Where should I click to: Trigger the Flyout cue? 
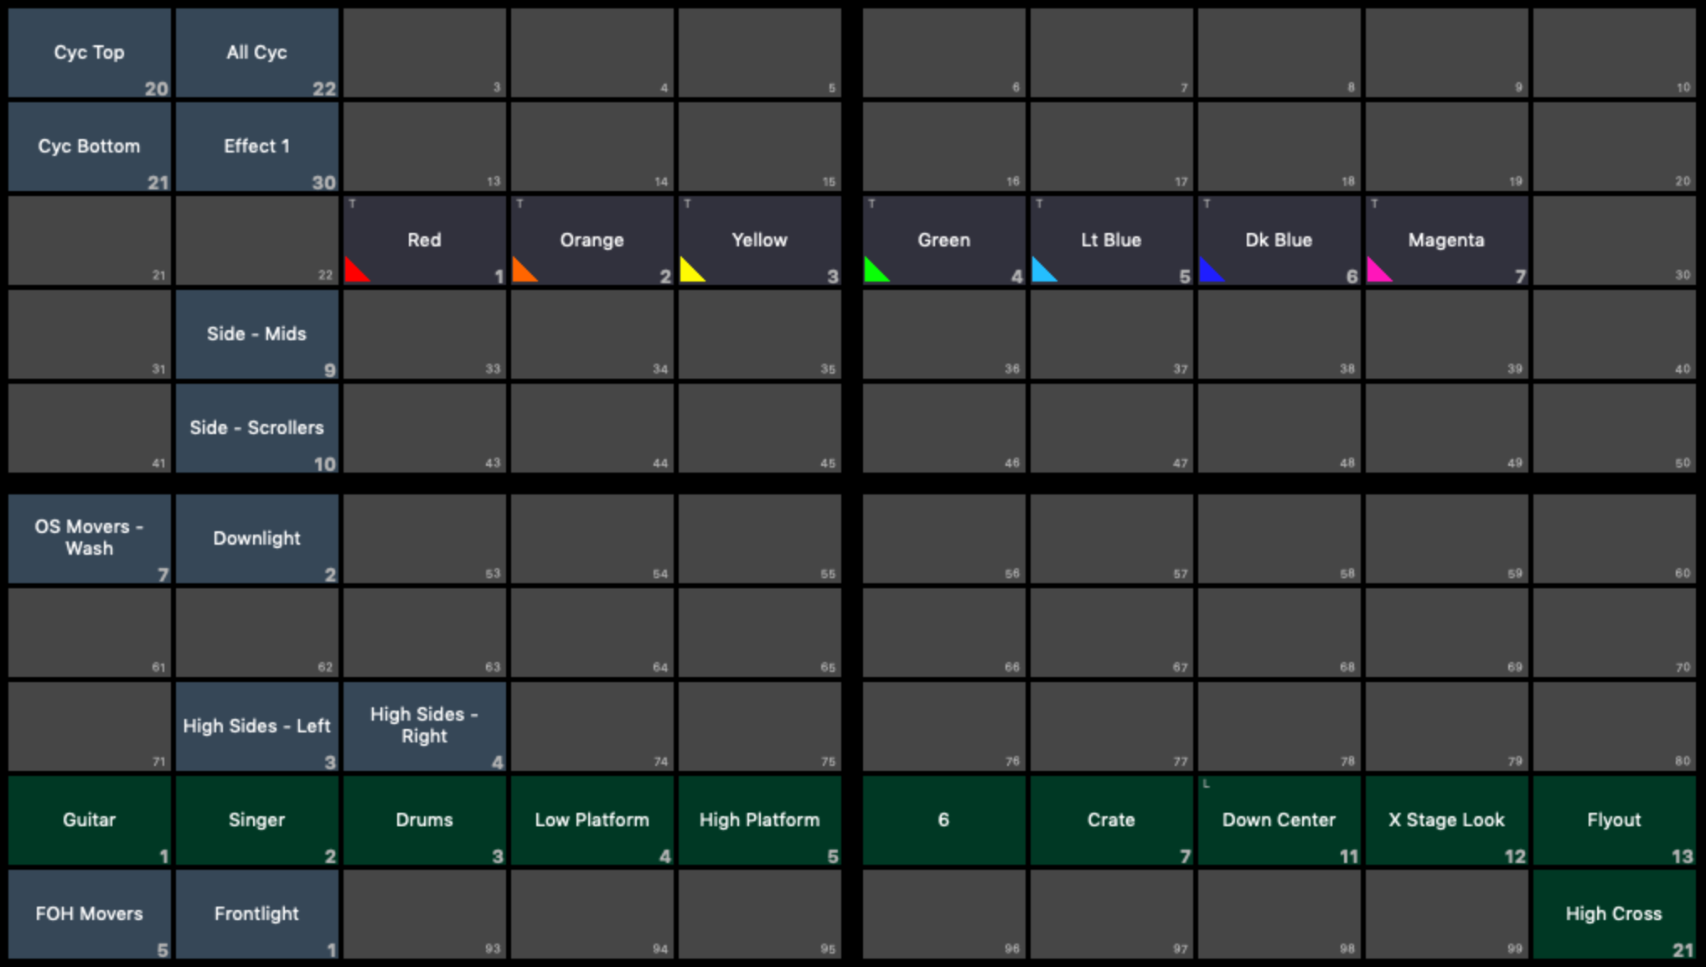(1613, 820)
